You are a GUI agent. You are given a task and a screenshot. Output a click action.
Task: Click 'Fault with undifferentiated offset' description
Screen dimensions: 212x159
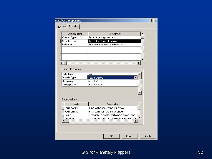click(113, 112)
